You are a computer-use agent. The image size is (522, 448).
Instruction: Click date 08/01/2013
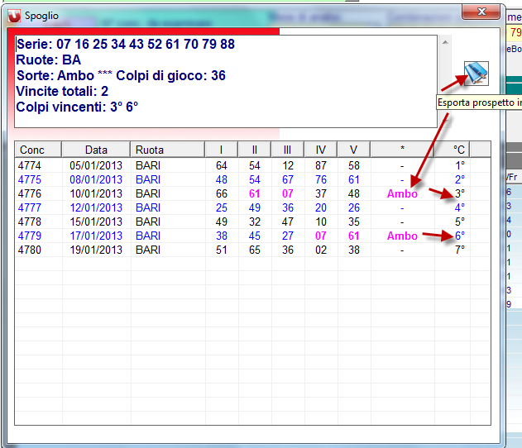coord(96,179)
